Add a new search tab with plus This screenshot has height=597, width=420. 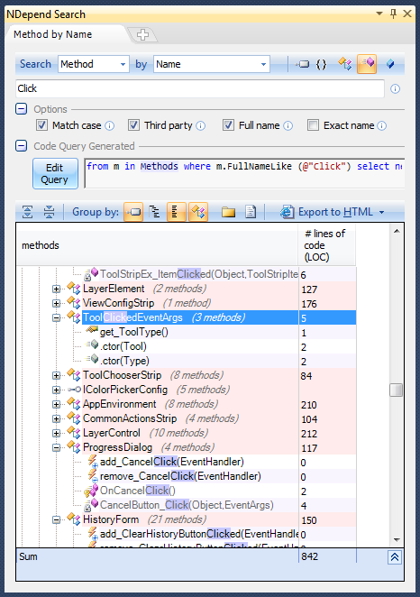click(142, 34)
